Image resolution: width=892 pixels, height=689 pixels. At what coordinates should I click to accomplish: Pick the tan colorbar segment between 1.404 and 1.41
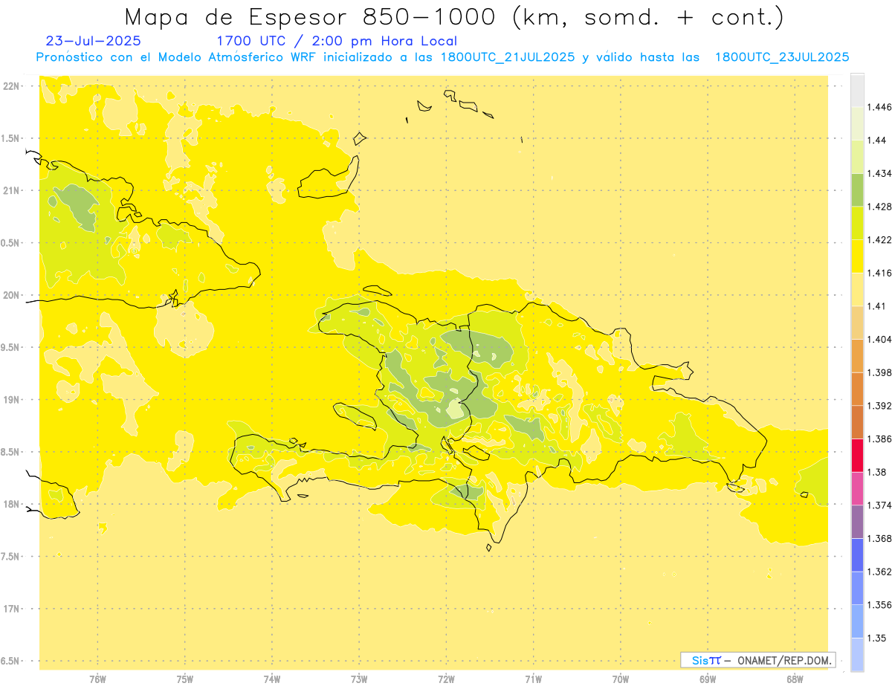[x=857, y=323]
